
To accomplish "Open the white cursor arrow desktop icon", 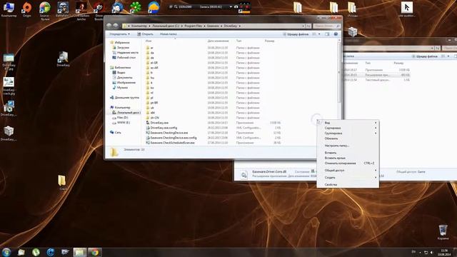I will pos(407,9).
